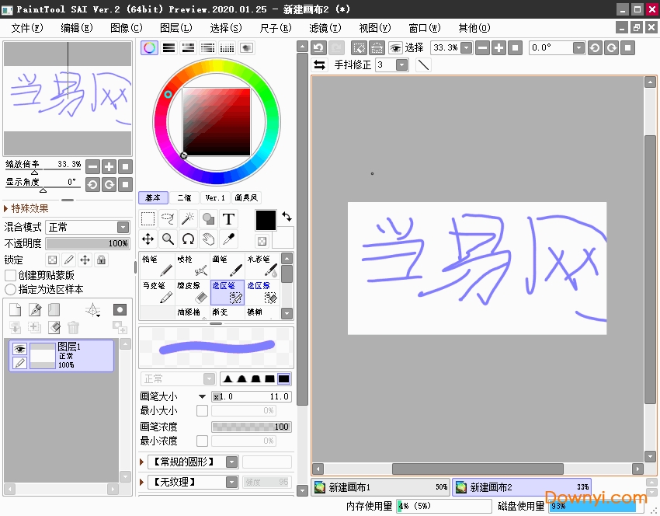The image size is (660, 516).
Task: Enable the 创建剪贴蒙版 checkbox
Action: pyautogui.click(x=11, y=275)
